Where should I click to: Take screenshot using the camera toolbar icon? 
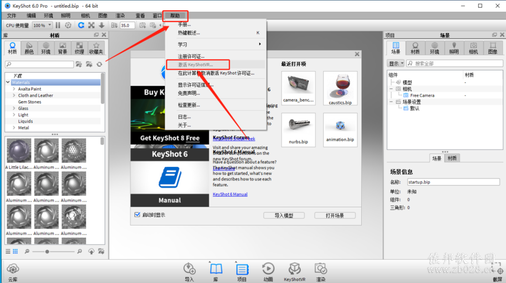coord(142,25)
